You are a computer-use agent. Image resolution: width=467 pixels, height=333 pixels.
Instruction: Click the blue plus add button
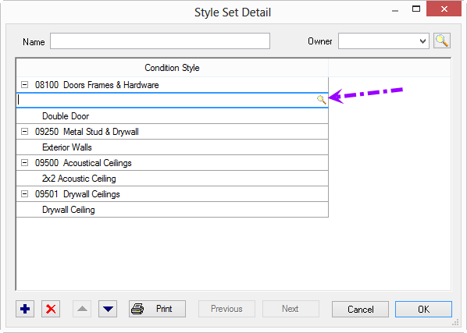coord(25,309)
